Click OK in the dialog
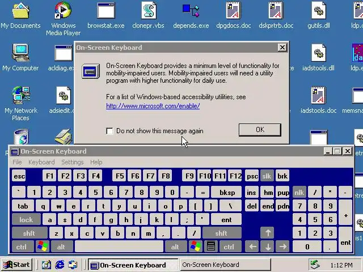This screenshot has height=272, width=363. (x=260, y=130)
